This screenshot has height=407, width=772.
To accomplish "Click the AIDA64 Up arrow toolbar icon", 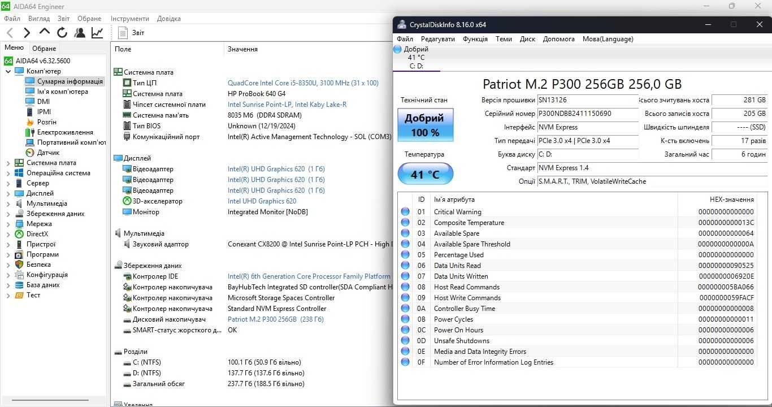I will tap(45, 33).
